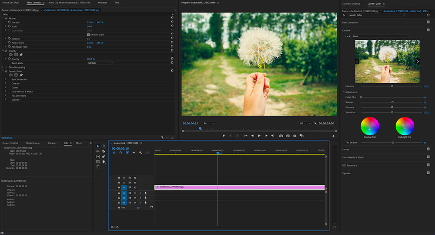Adjust Intensity slider
The image size is (435, 235).
coord(392,86)
